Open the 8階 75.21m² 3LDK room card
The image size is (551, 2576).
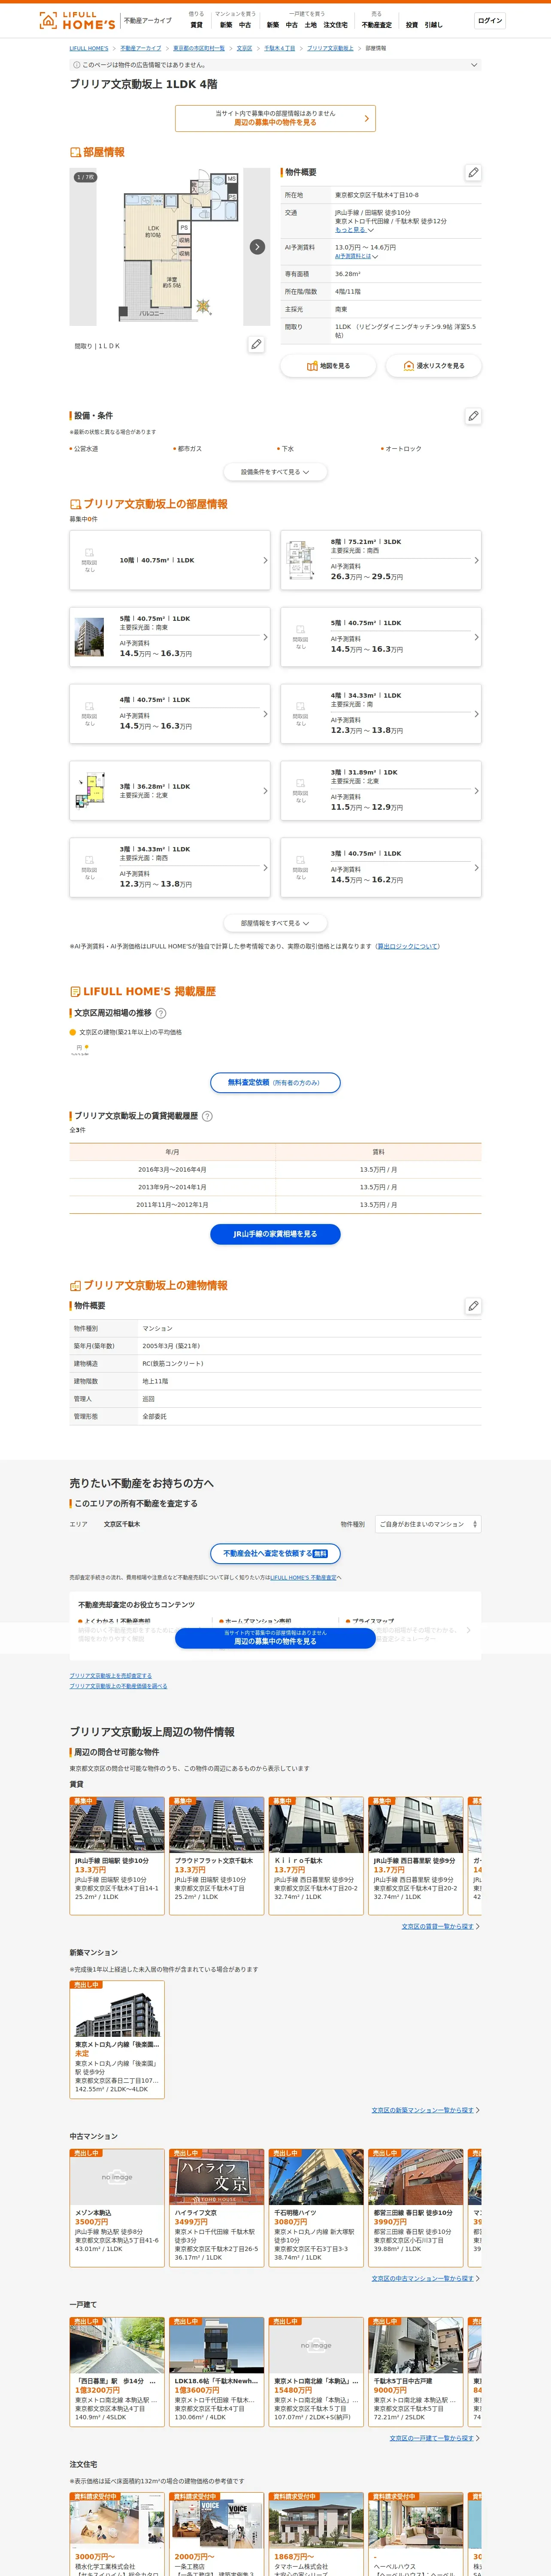381,560
